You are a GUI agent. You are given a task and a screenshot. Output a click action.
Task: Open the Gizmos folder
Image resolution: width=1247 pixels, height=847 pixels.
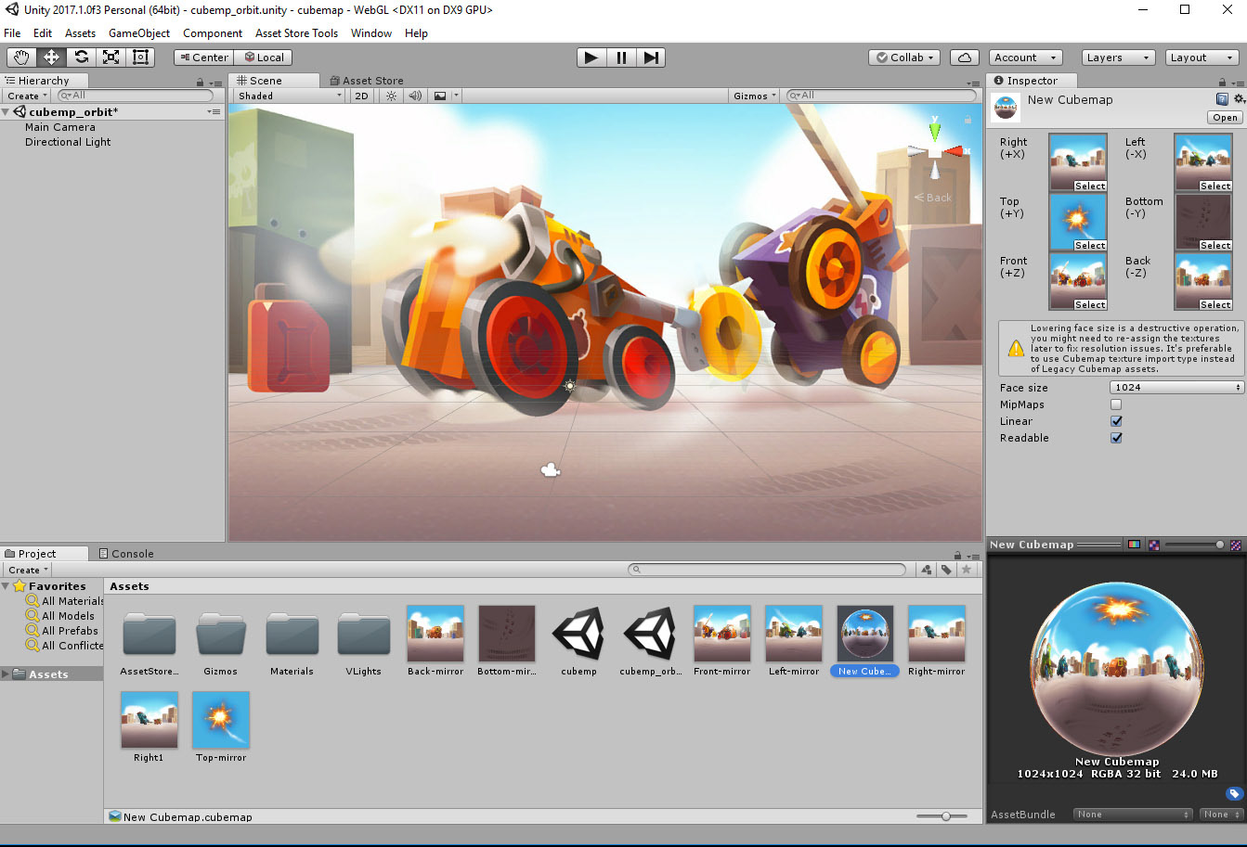(x=220, y=641)
